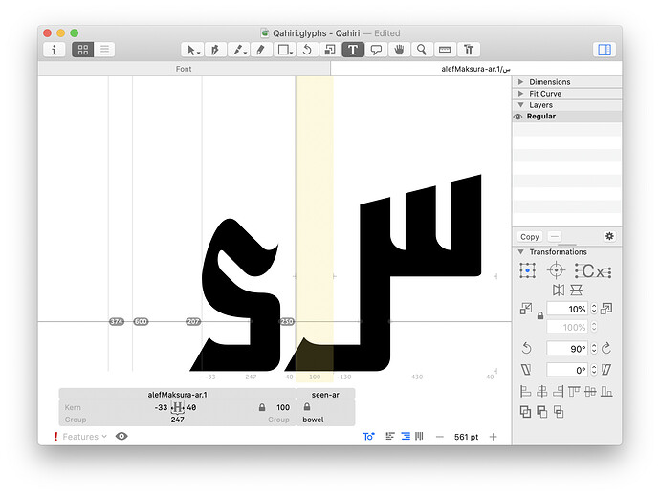660x495 pixels.
Task: Select the Regular layer row
Action: tap(567, 117)
